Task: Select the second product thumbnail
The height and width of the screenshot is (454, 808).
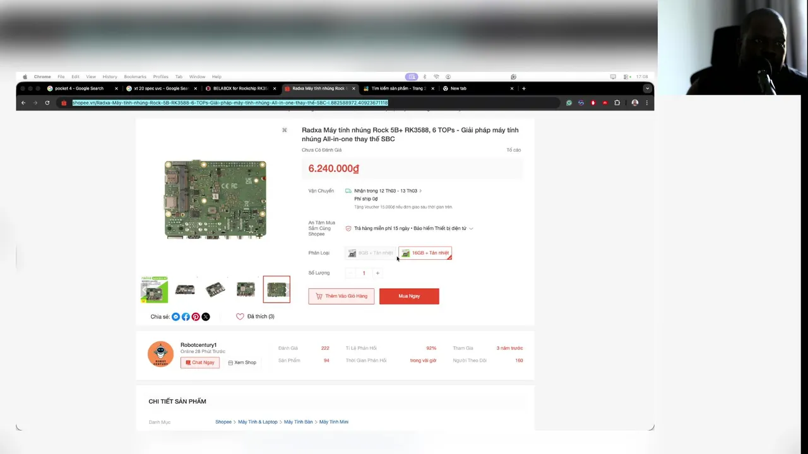Action: pyautogui.click(x=185, y=289)
